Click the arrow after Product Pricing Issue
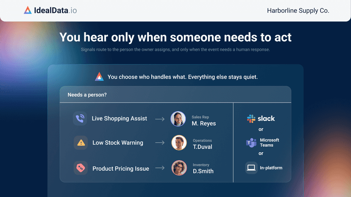 [160, 168]
